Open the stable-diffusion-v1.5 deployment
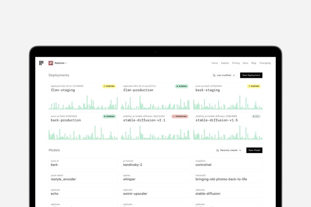This screenshot has width=311, height=207. pos(228,126)
